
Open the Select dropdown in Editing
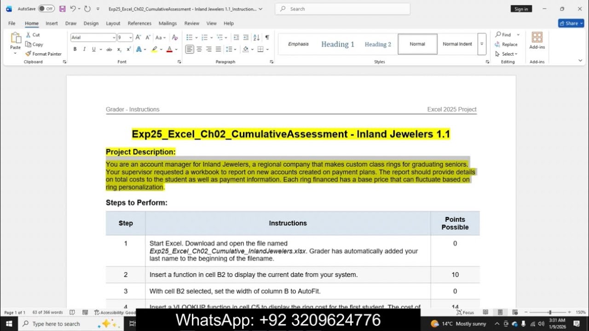tap(506, 54)
